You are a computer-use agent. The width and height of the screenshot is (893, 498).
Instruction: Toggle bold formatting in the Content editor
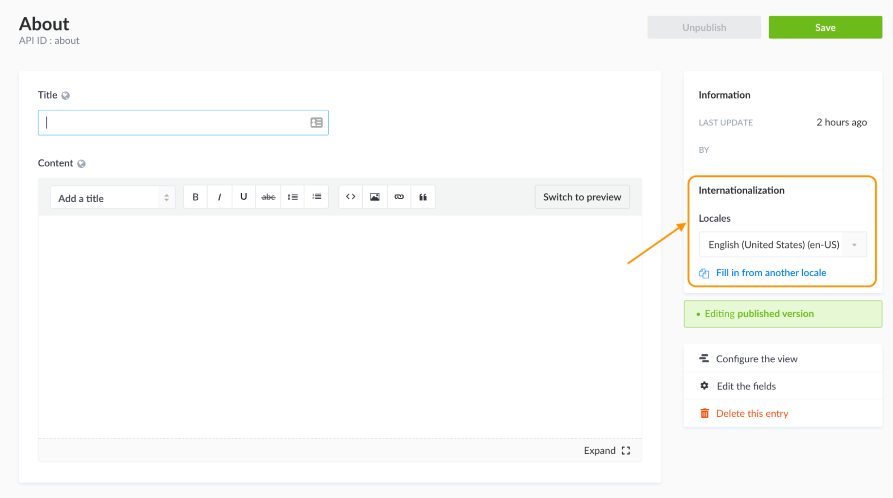195,196
